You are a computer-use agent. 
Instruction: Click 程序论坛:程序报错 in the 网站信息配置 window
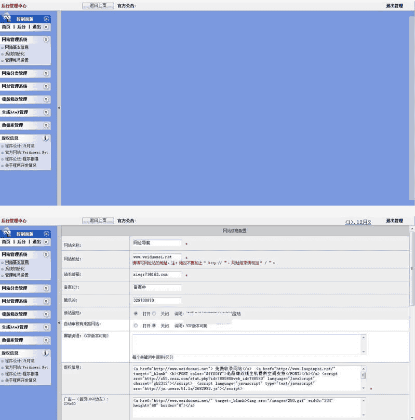tap(22, 374)
